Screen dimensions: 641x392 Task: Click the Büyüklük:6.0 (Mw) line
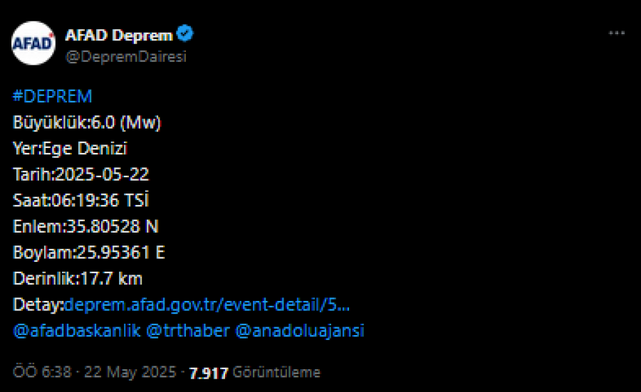[87, 122]
